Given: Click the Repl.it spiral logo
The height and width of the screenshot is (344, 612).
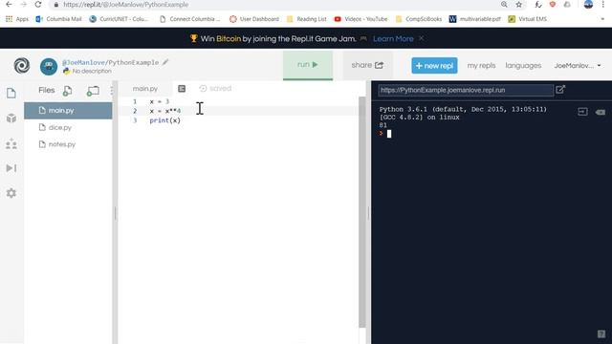Looking at the screenshot, I should (22, 66).
